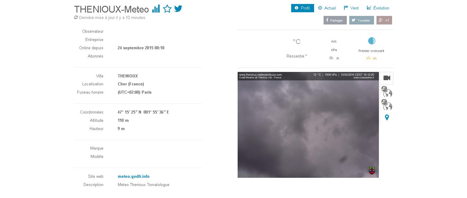Click 'www.thenioux.meteoamikuze.com' text on webcam banner
The height and width of the screenshot is (198, 467).
(x=260, y=74)
